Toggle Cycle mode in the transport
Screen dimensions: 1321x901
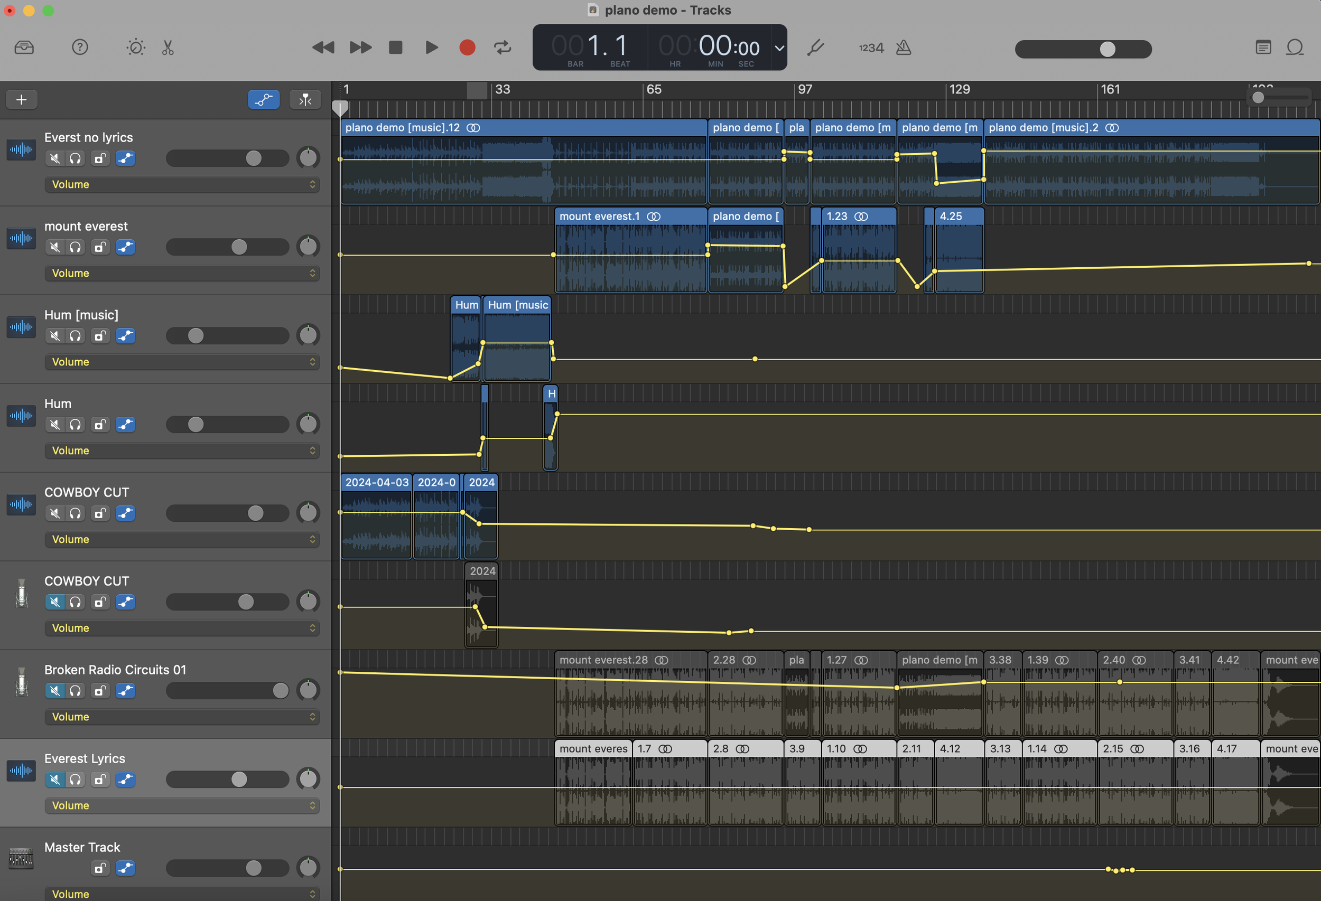pos(503,47)
